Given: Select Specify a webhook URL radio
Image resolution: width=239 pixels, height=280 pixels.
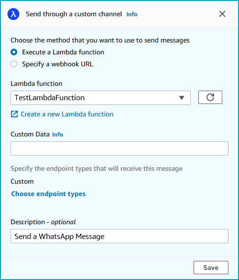Looking at the screenshot, I should point(14,64).
